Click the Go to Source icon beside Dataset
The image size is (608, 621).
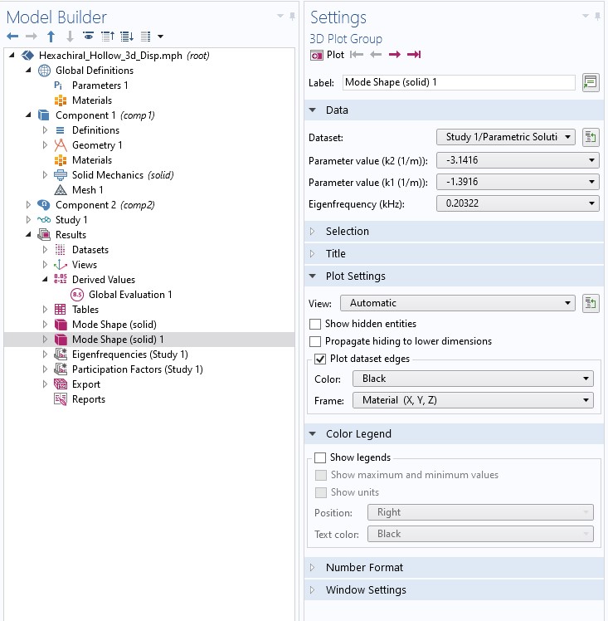591,137
